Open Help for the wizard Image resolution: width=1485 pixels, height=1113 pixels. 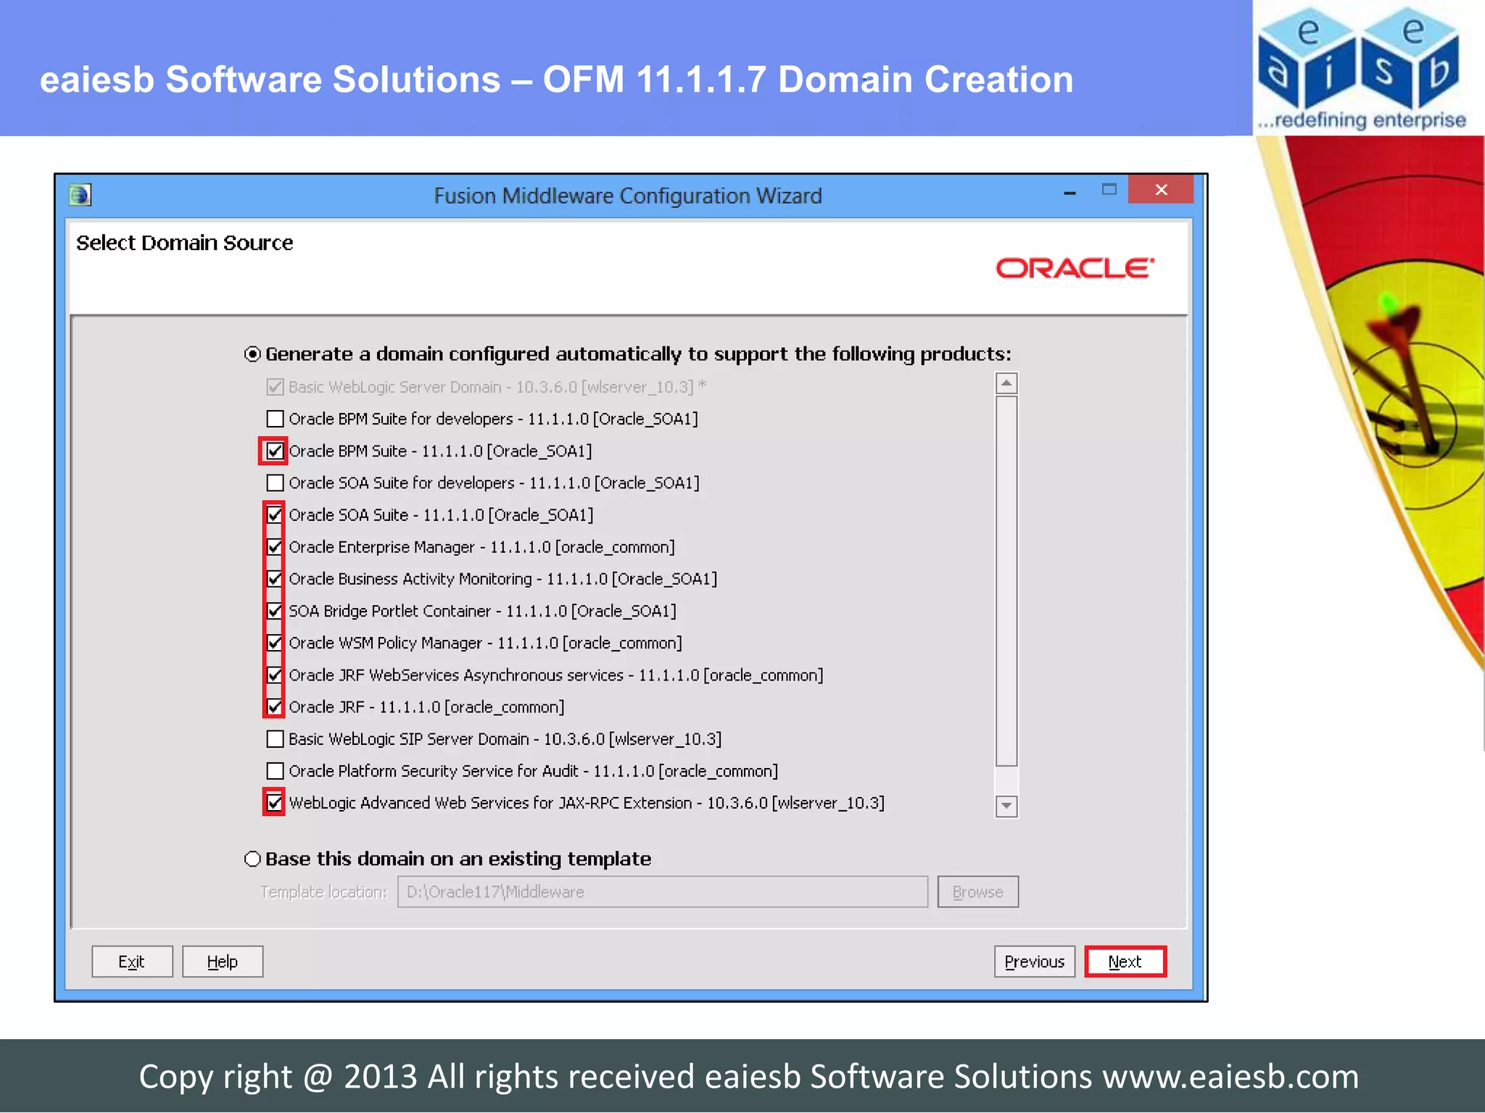[223, 962]
